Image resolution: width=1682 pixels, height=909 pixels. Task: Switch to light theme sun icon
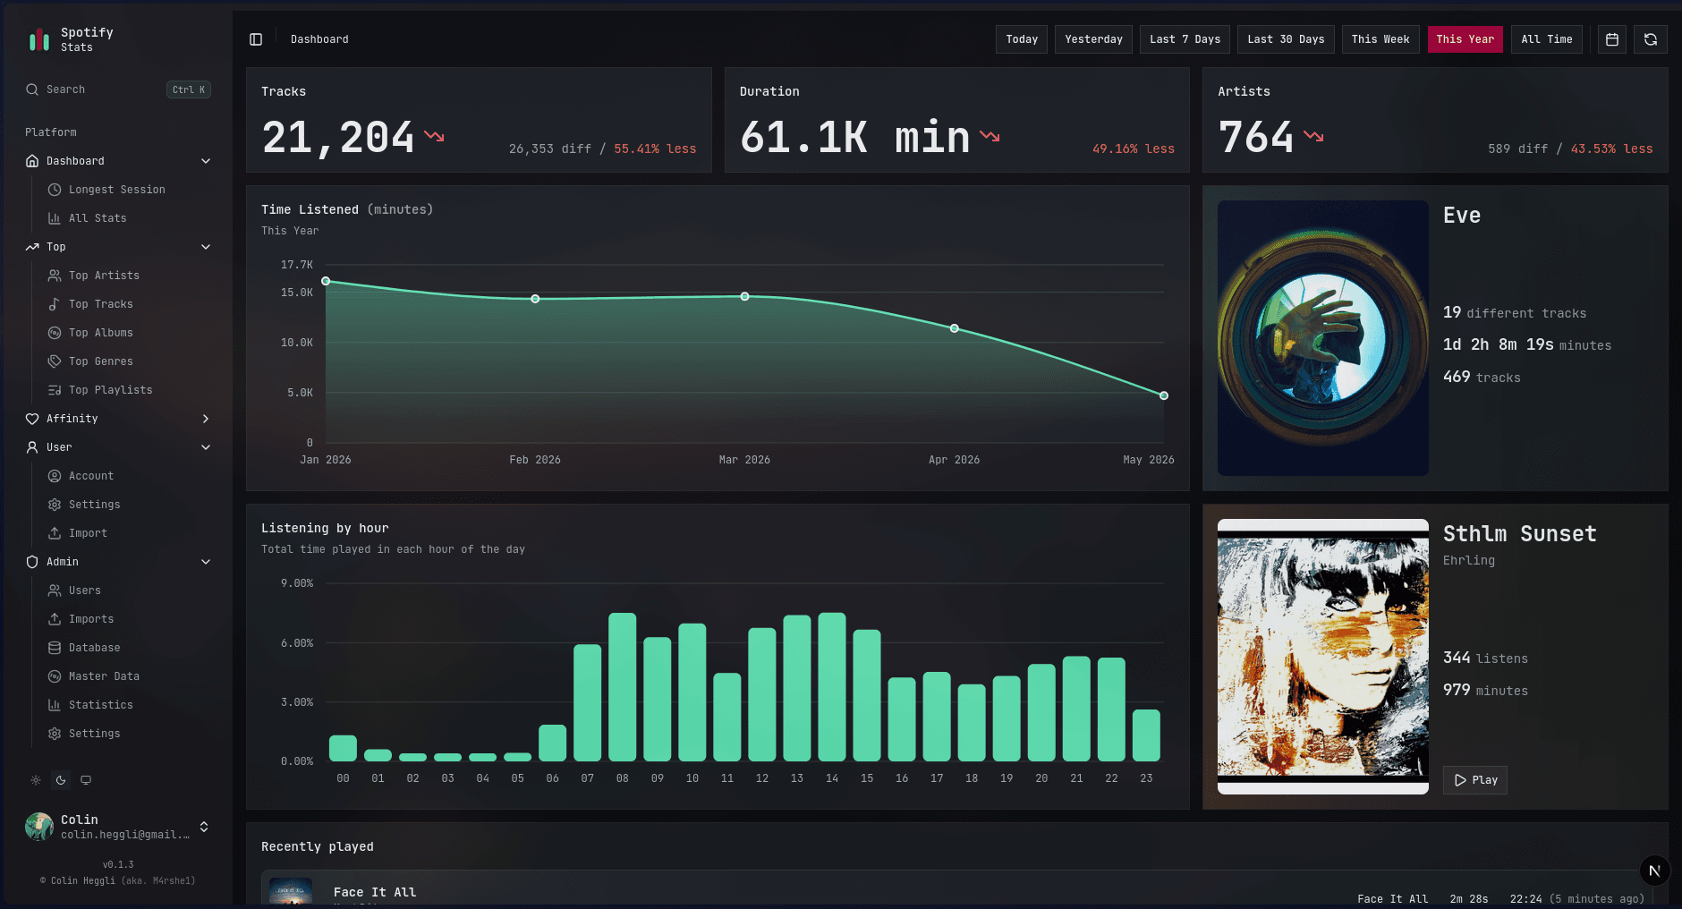36,780
